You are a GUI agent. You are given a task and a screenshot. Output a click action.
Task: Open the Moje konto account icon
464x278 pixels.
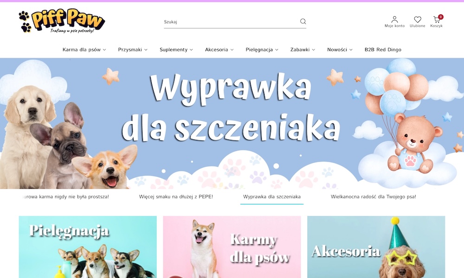tap(394, 21)
